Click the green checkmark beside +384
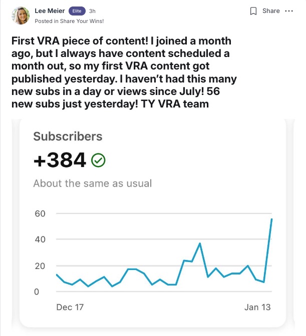The width and height of the screenshot is (306, 336). pyautogui.click(x=99, y=160)
